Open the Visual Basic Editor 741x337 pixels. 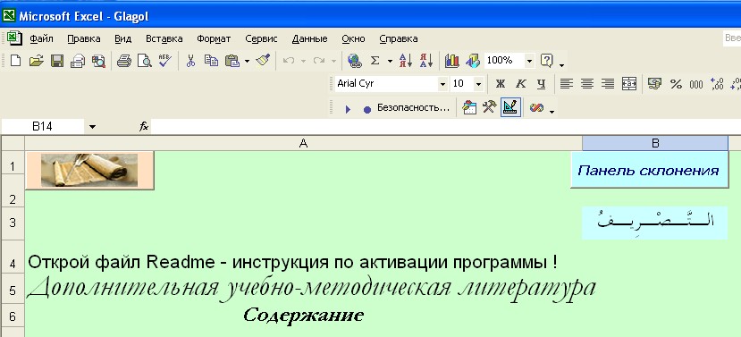tap(468, 108)
